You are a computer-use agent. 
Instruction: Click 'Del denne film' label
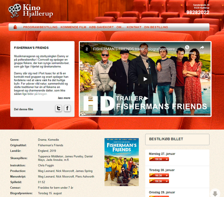24,109
